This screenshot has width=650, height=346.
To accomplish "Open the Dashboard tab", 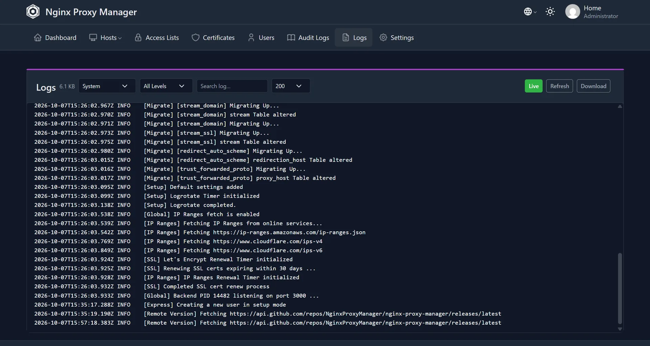I will [55, 38].
